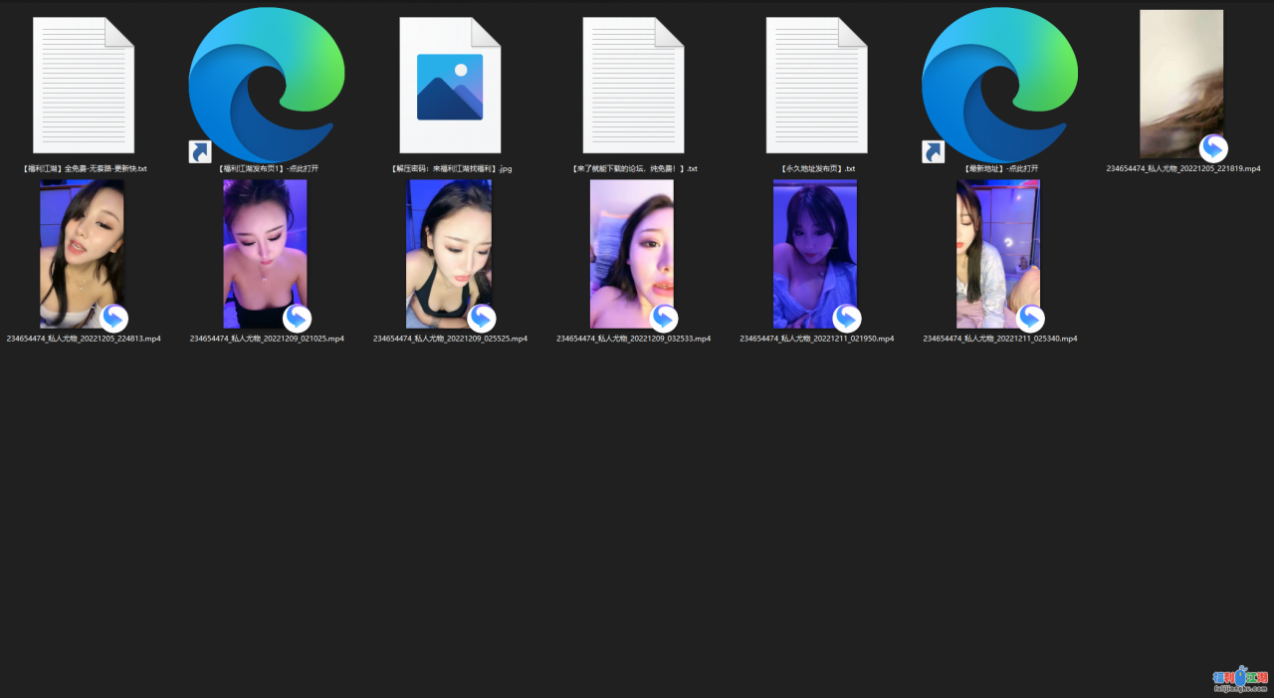Viewport: 1274px width, 698px height.
Task: Select the 来了就能下载的论坛 .txt file icon
Action: point(633,86)
